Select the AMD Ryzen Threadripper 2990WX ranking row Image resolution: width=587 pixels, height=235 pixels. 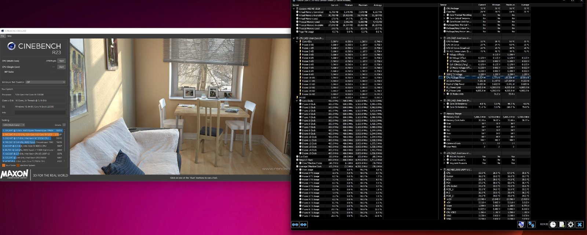click(x=33, y=130)
